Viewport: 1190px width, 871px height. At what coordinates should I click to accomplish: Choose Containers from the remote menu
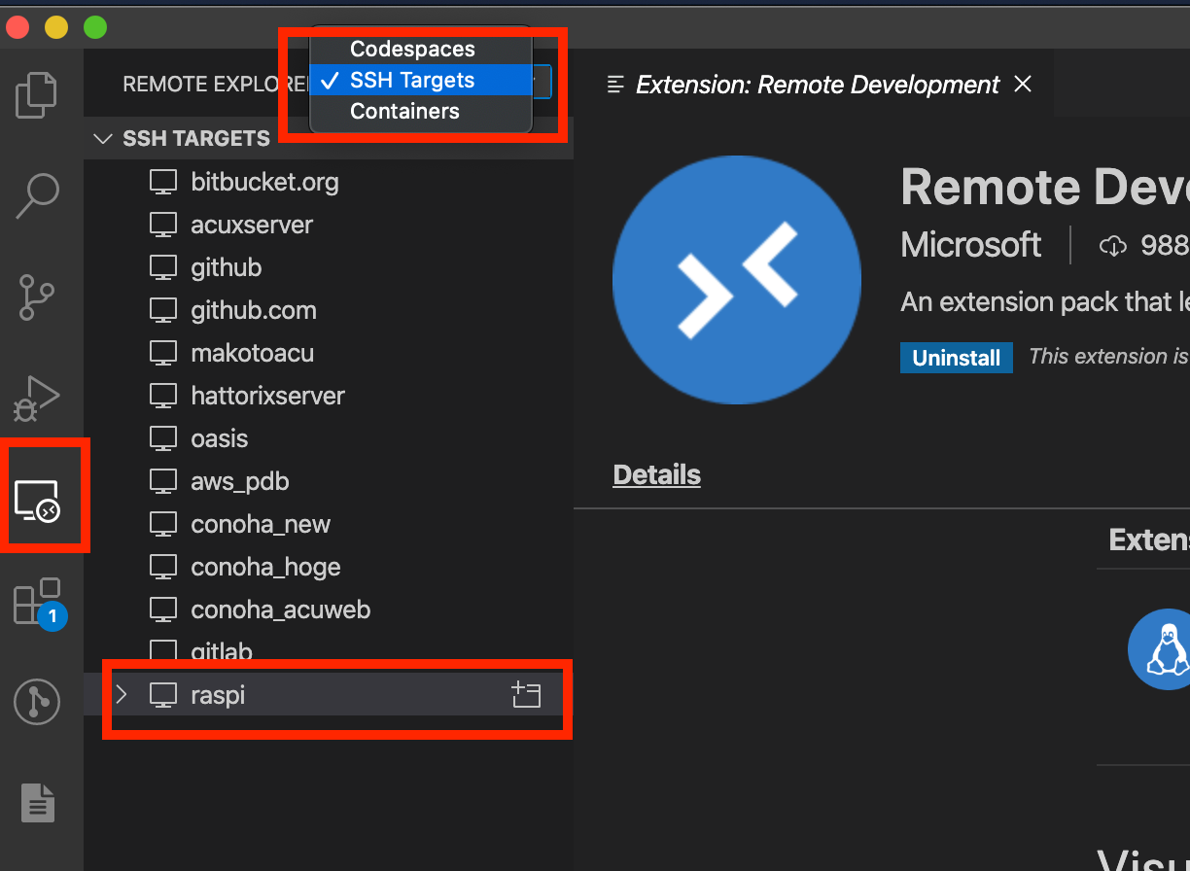pos(403,111)
